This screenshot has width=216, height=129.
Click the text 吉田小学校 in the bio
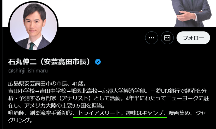pos(22,91)
